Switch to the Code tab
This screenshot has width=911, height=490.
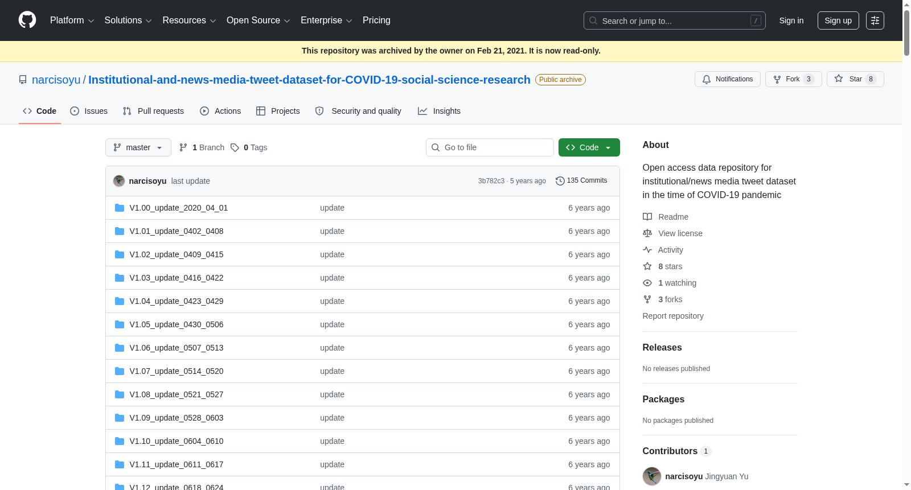pyautogui.click(x=40, y=111)
